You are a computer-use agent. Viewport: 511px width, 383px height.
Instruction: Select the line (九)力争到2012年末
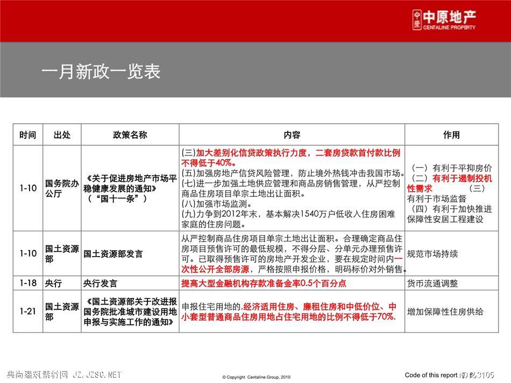[219, 214]
